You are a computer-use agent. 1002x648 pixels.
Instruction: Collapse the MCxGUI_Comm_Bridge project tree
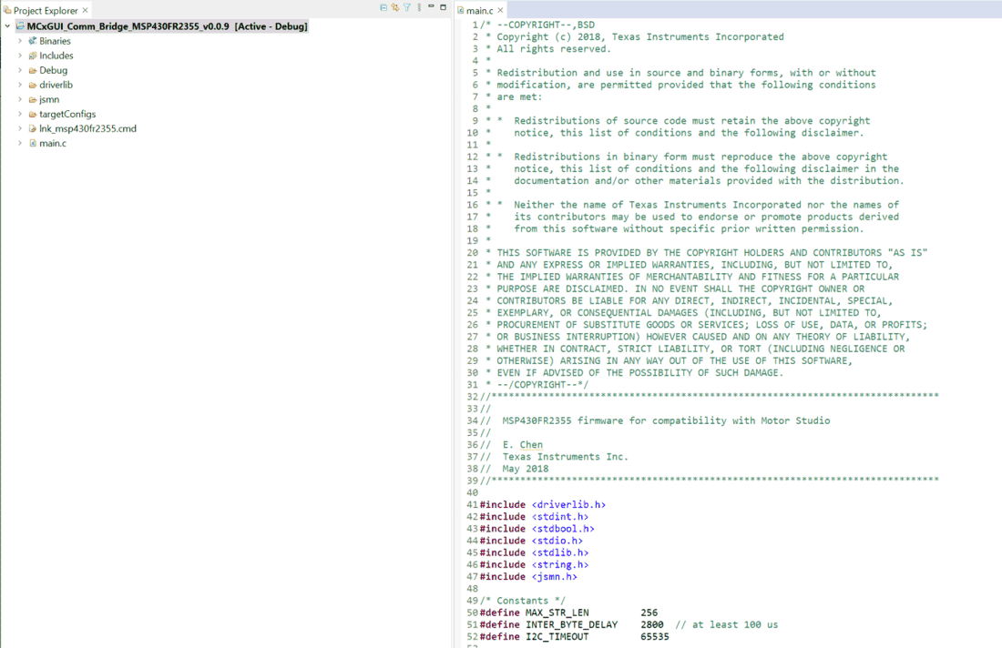click(x=6, y=26)
